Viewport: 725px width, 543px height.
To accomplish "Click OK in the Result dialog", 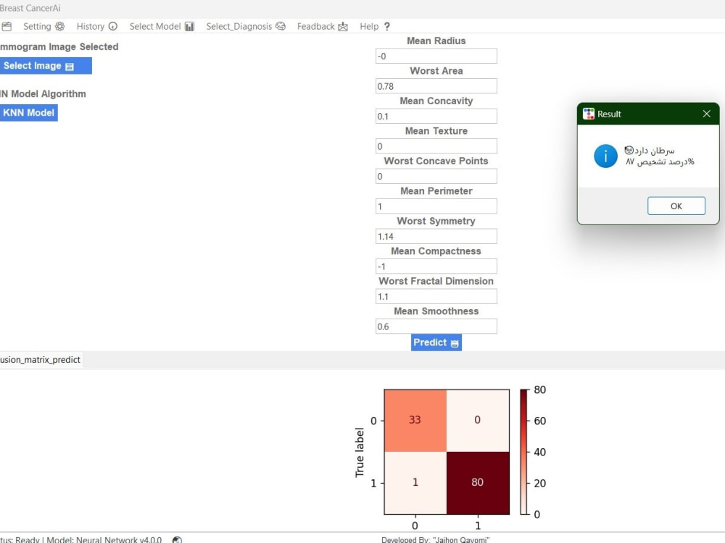I will click(x=676, y=206).
